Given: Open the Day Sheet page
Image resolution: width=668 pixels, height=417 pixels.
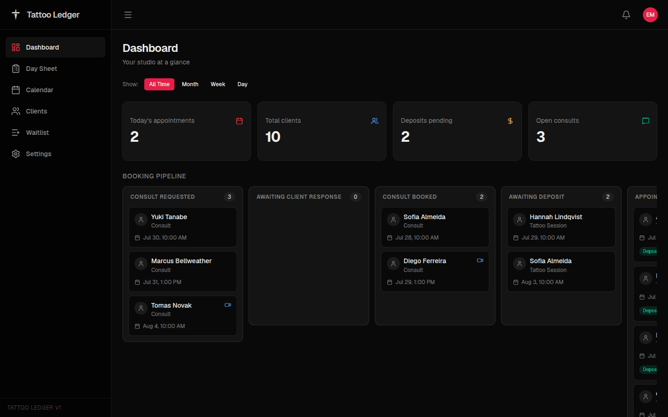Looking at the screenshot, I should [x=55, y=69].
